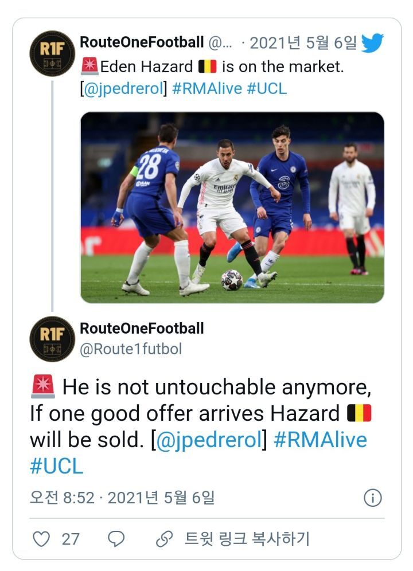Screen dimensions: 413x571
Task: Open the @Route1futbol handle
Action: (131, 349)
